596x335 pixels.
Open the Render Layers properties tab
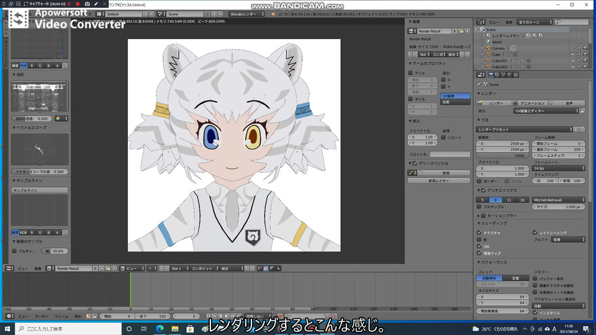click(x=497, y=75)
